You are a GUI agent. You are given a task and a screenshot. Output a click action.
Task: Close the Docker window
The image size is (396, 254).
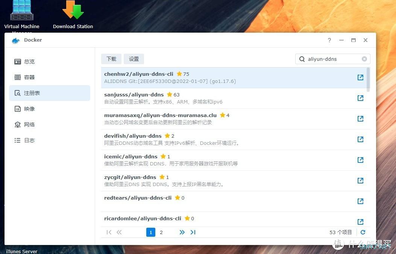click(366, 40)
